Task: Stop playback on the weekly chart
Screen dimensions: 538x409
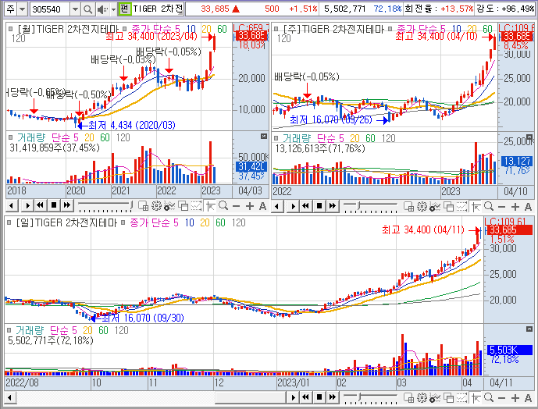Action: click(x=319, y=206)
